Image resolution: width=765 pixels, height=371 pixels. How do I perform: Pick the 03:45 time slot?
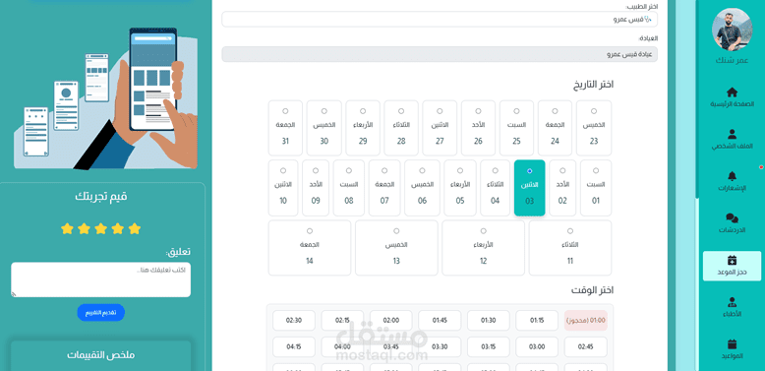click(390, 347)
